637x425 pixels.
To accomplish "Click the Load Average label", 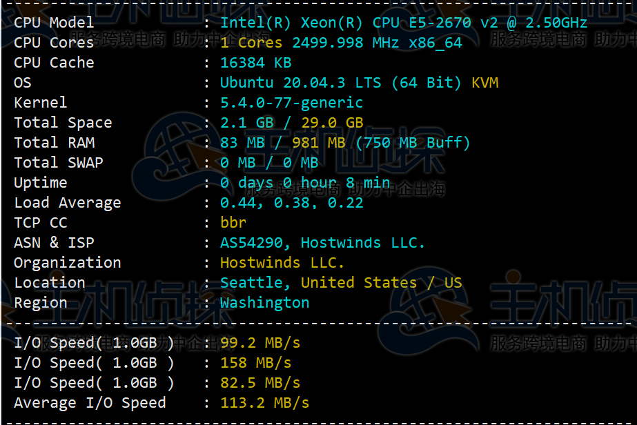I will click(x=67, y=203).
